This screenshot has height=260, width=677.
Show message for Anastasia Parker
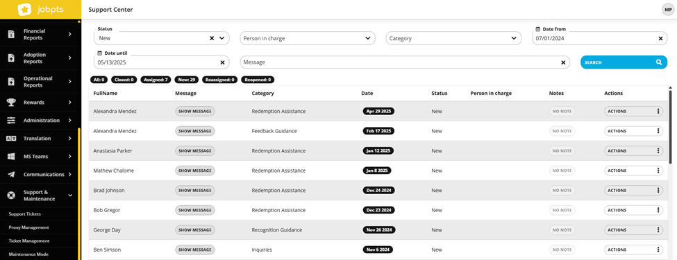pyautogui.click(x=194, y=151)
